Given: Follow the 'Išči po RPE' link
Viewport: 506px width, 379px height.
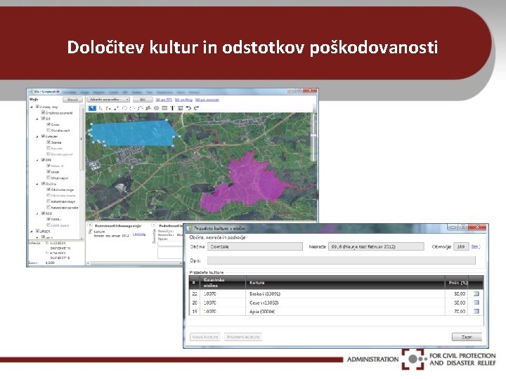Looking at the screenshot, I should tap(164, 100).
